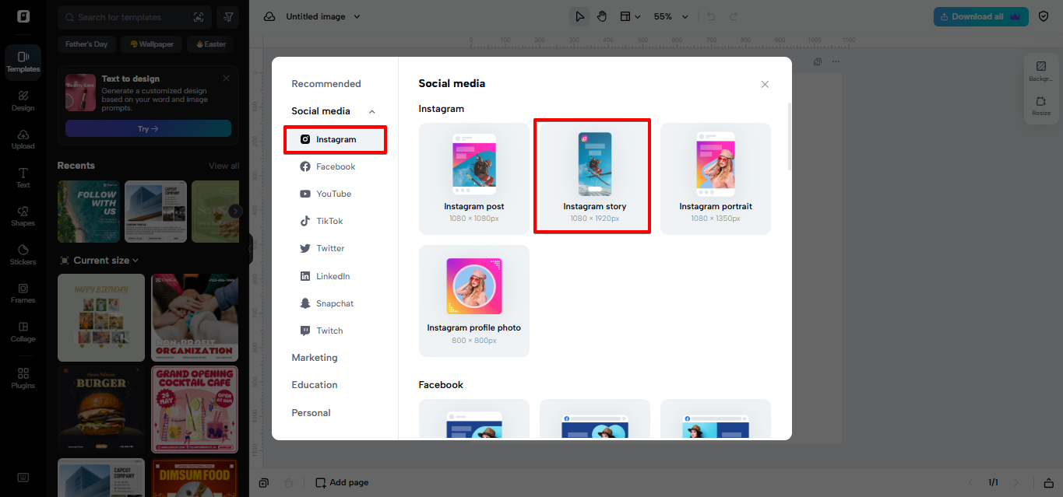Click the filter icon beside template search

227,17
